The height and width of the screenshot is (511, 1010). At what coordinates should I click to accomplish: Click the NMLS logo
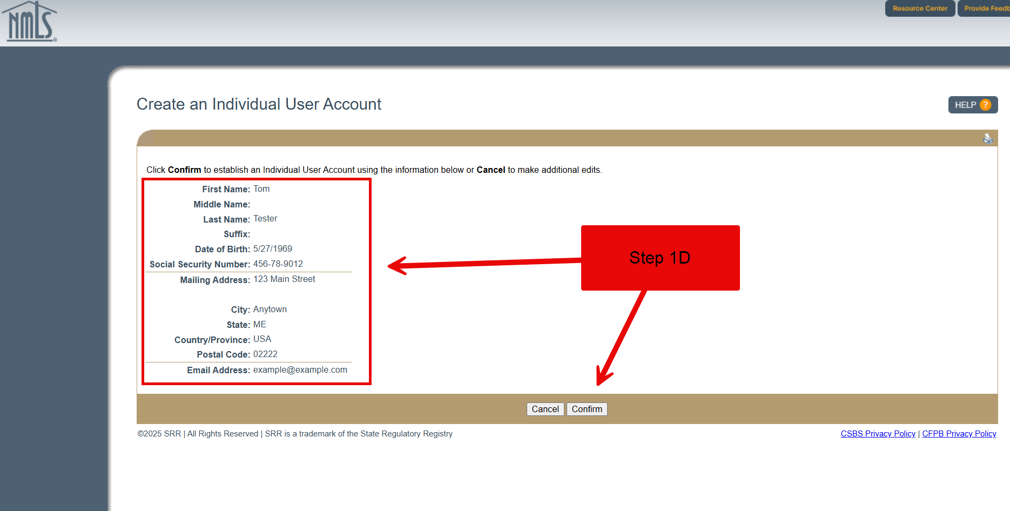30,22
